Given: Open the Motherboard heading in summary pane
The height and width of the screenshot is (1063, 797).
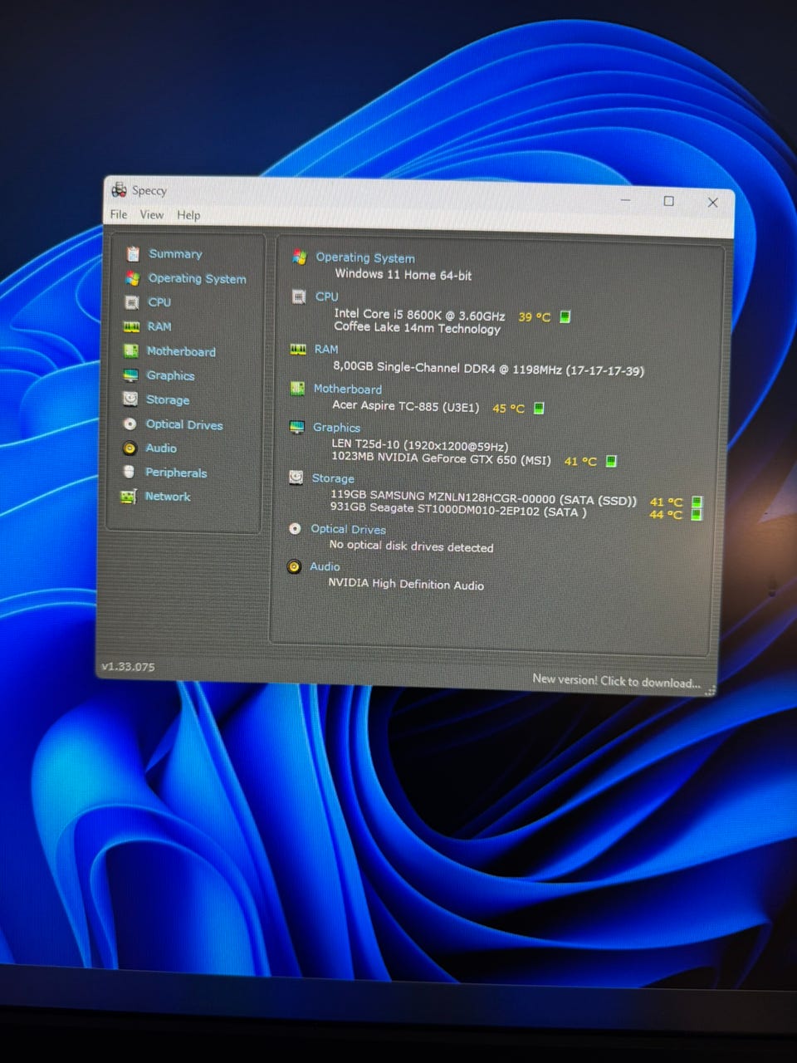Looking at the screenshot, I should 348,389.
